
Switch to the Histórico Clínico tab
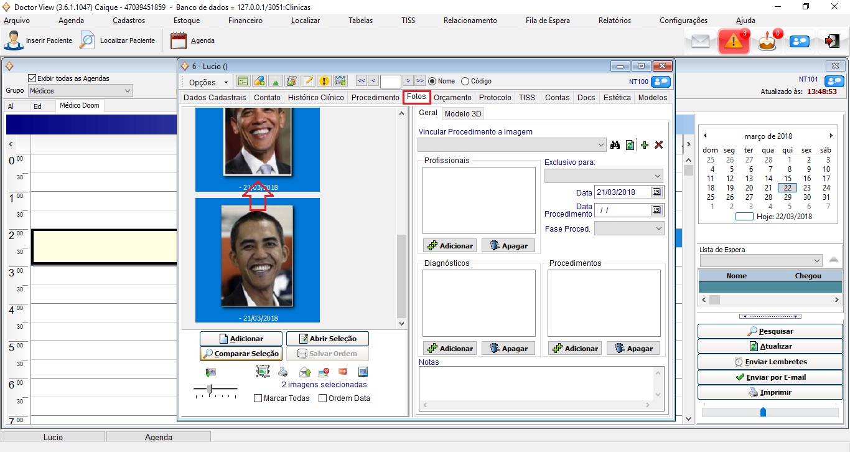(315, 97)
